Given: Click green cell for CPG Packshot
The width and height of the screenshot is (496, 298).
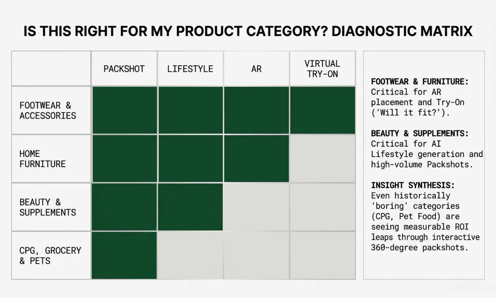Looking at the screenshot, I should tap(124, 255).
